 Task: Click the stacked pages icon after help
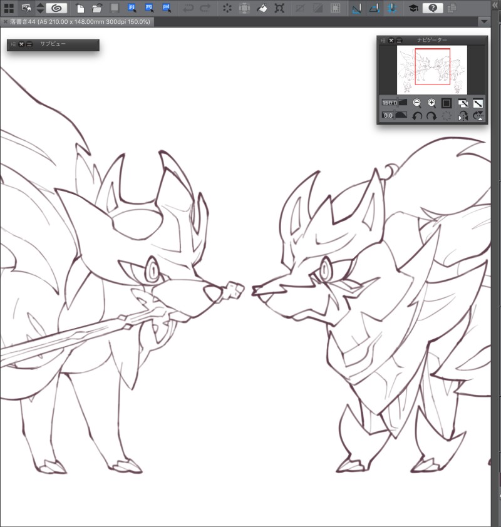click(452, 8)
